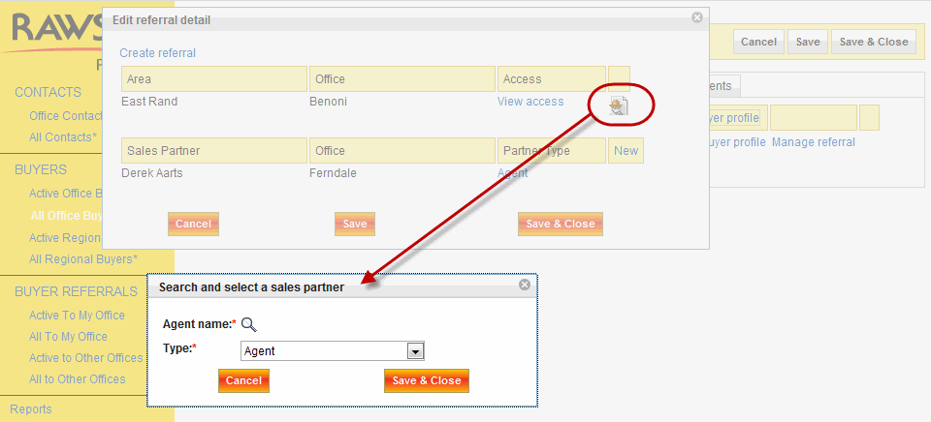Viewport: 931px width, 422px height.
Task: Open the Type dropdown showing Agent
Action: coord(415,351)
